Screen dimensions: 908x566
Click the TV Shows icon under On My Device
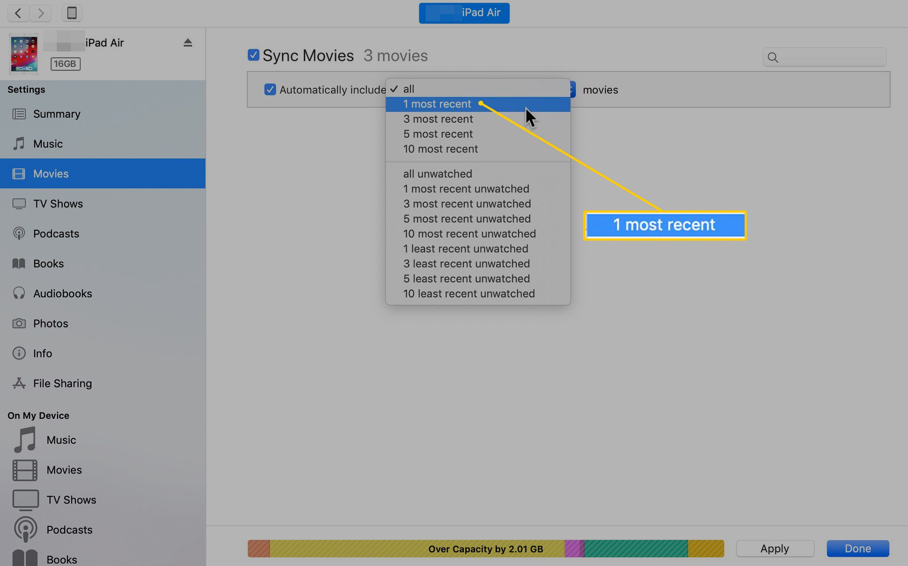tap(25, 500)
